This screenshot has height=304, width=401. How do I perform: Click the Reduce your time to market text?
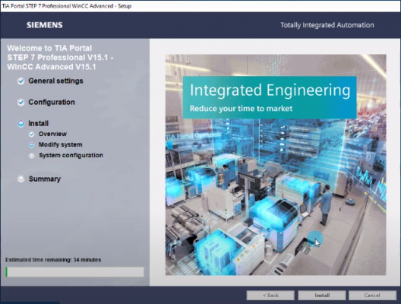pyautogui.click(x=241, y=109)
